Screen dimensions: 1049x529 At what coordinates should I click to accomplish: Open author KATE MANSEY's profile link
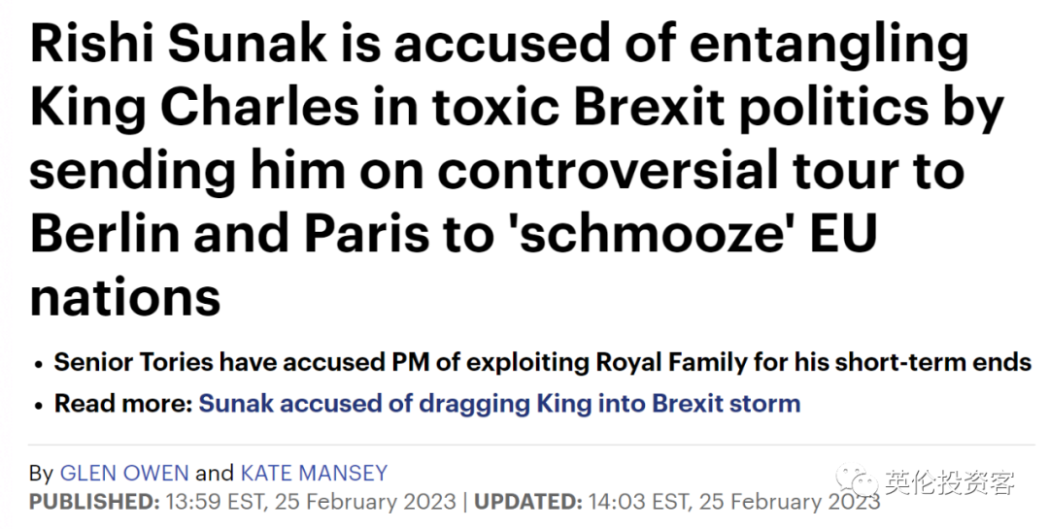[314, 473]
